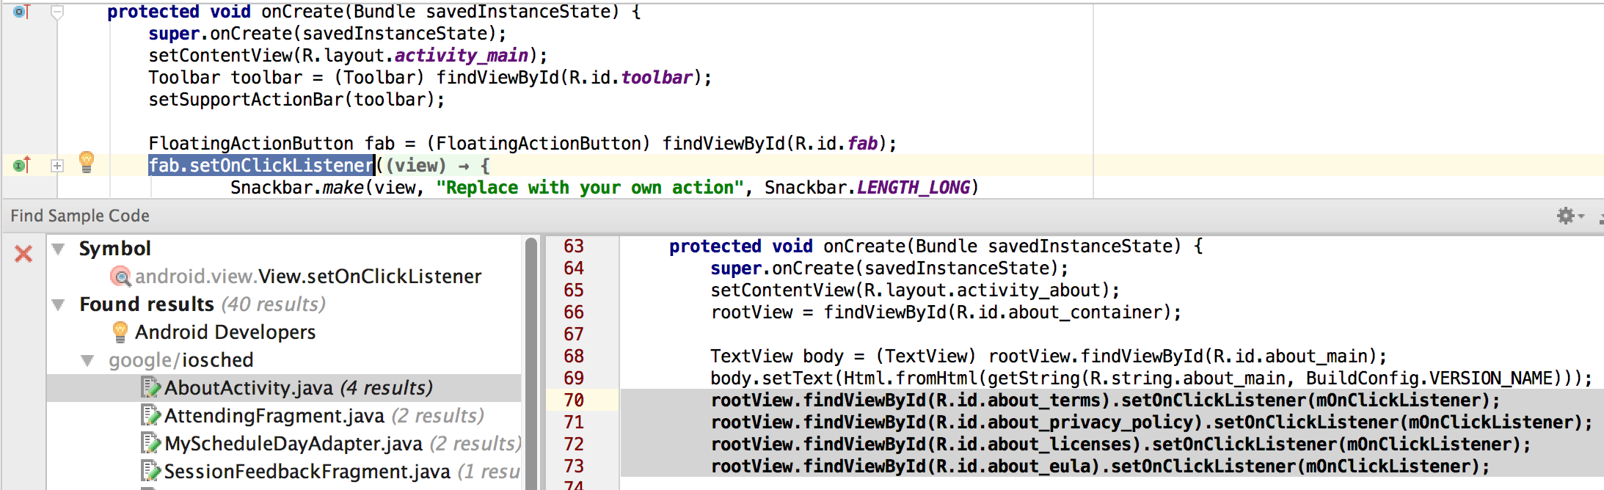Screen dimensions: 1604x490
Task: Select AttendingFragment.java in the results
Action: pos(274,416)
